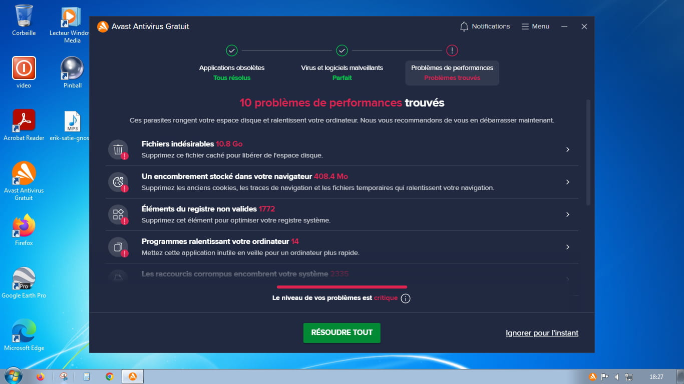Click red alert circle above Problèmes de performances
Image resolution: width=684 pixels, height=384 pixels.
click(x=452, y=50)
